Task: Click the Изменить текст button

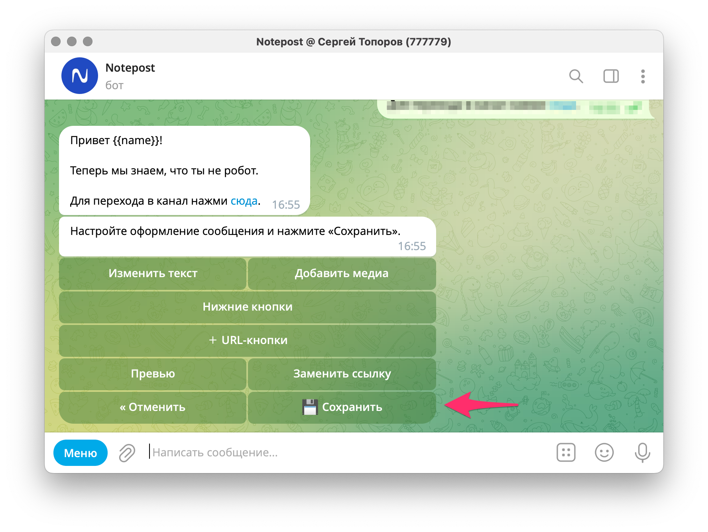Action: pos(153,274)
